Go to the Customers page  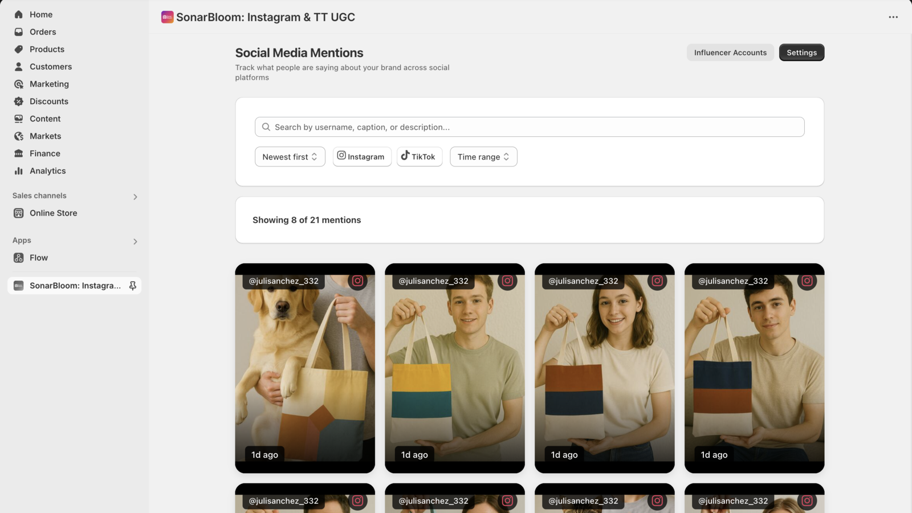(x=51, y=66)
